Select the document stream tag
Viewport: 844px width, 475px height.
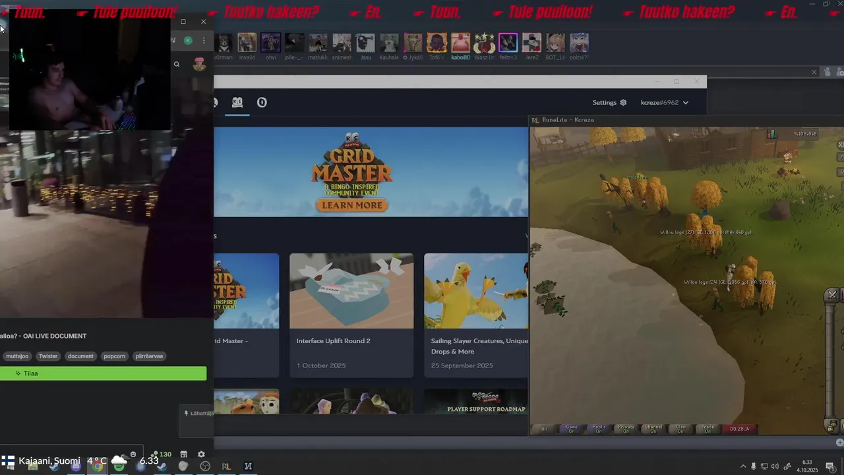[x=80, y=356]
